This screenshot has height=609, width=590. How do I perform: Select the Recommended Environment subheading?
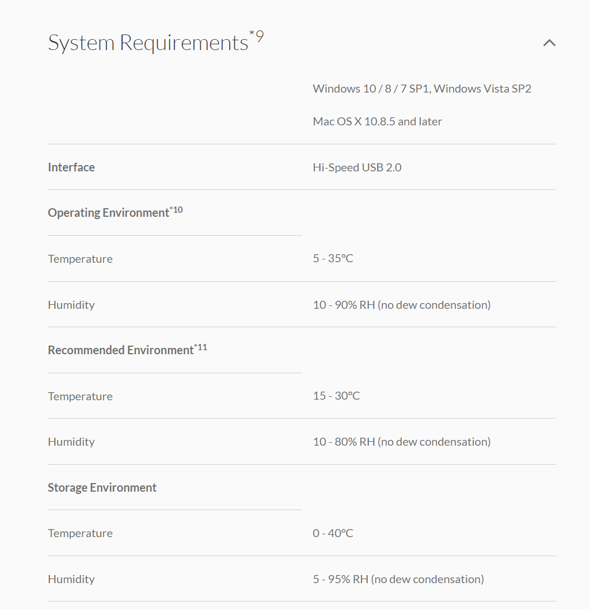pyautogui.click(x=120, y=350)
